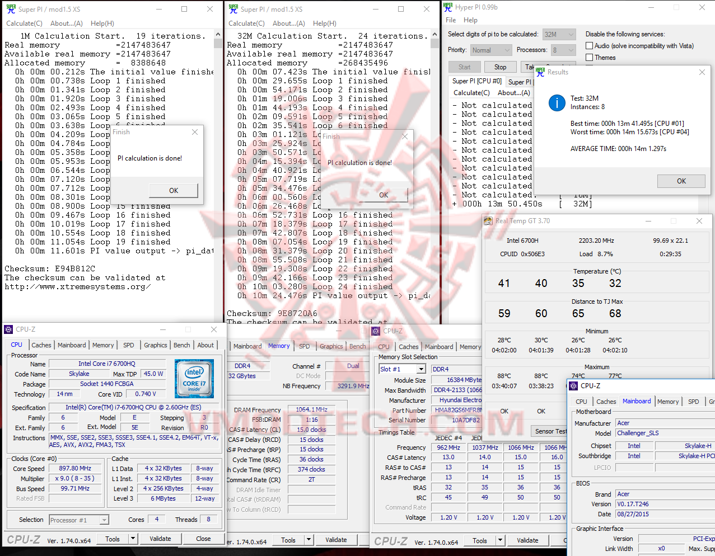Click OK in the Hyper PI Results dialog
The width and height of the screenshot is (715, 556).
681,181
